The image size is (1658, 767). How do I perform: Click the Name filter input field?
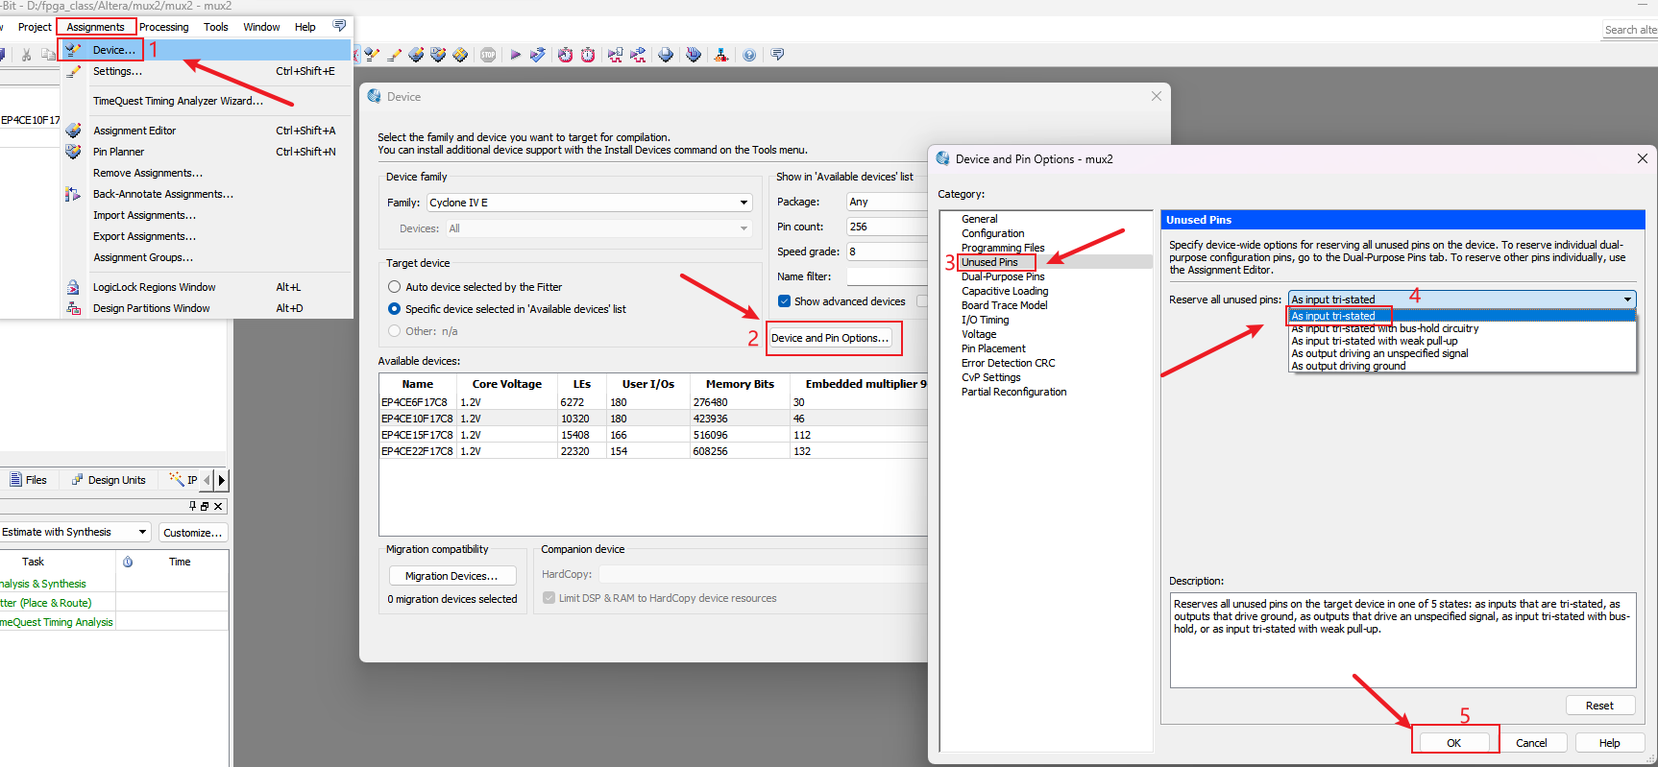[x=886, y=276]
